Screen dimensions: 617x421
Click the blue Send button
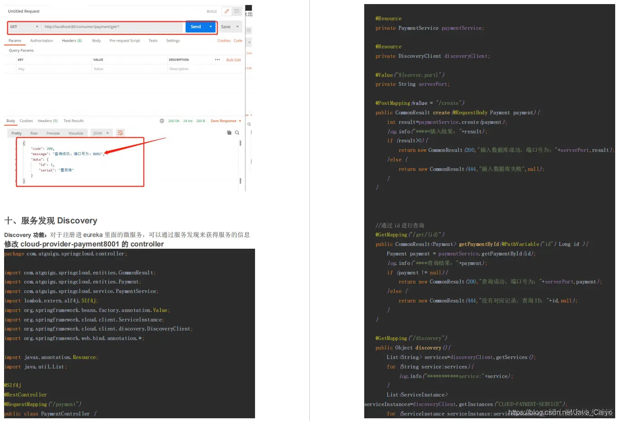pos(196,27)
